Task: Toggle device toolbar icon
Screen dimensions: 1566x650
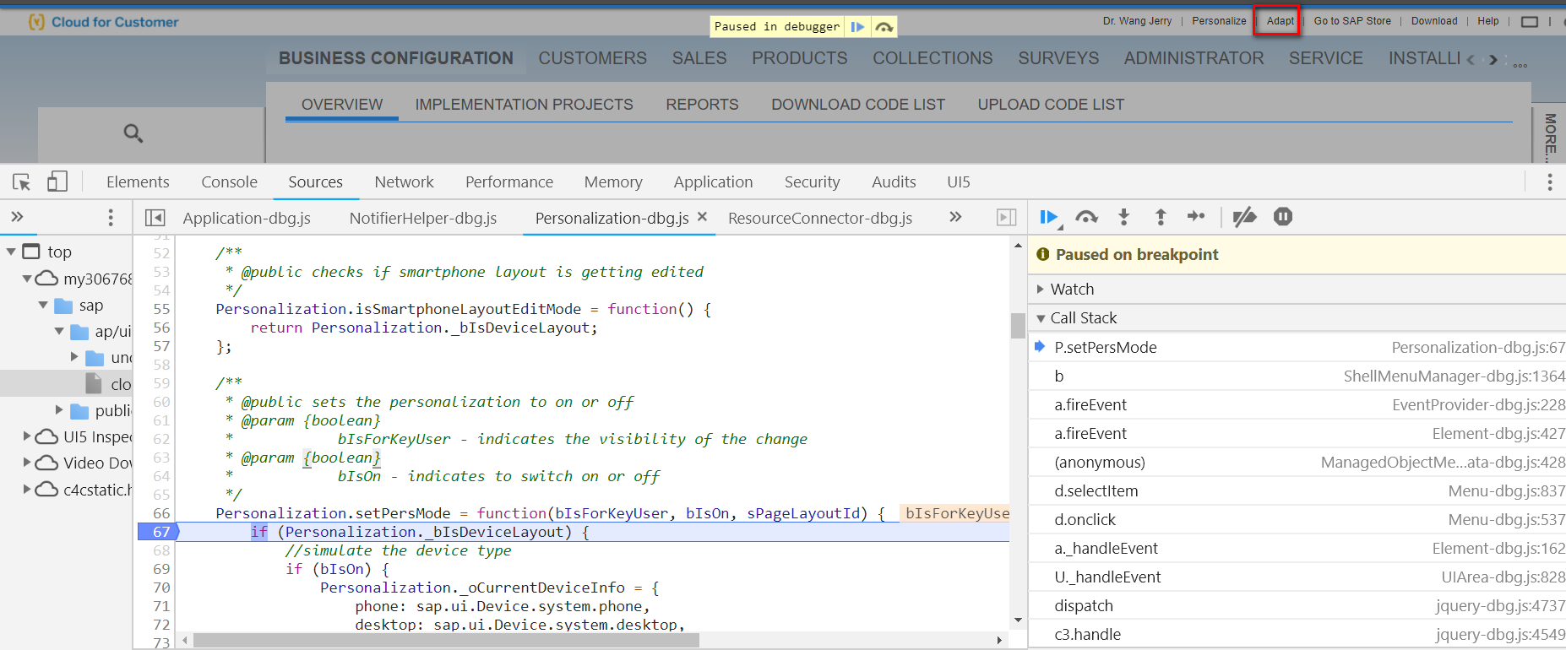Action: tap(57, 181)
